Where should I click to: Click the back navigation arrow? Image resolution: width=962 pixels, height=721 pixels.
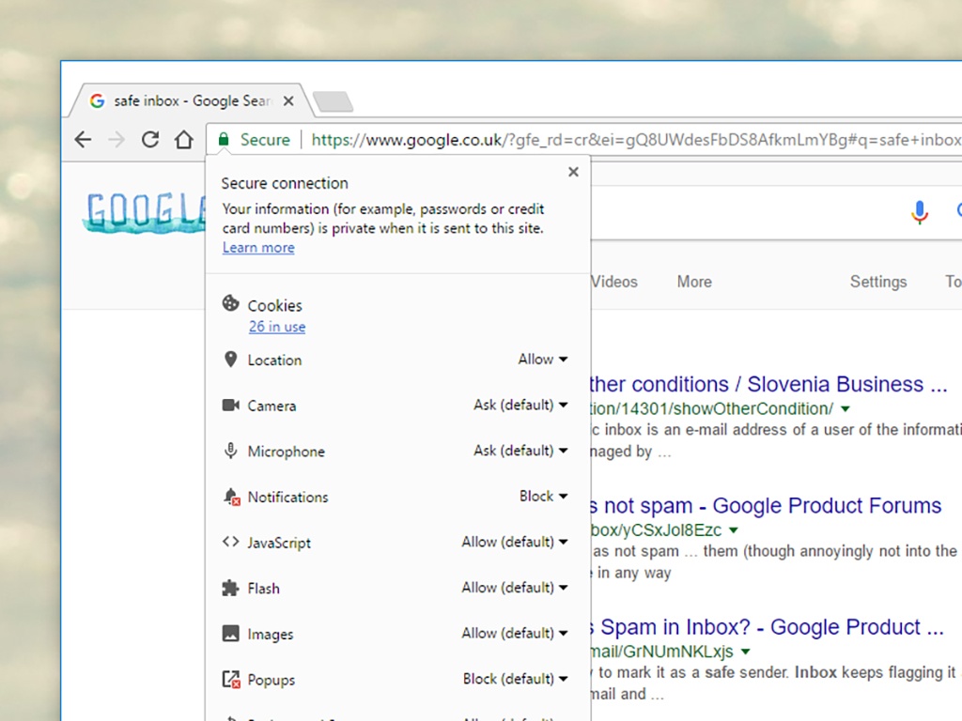[x=83, y=139]
